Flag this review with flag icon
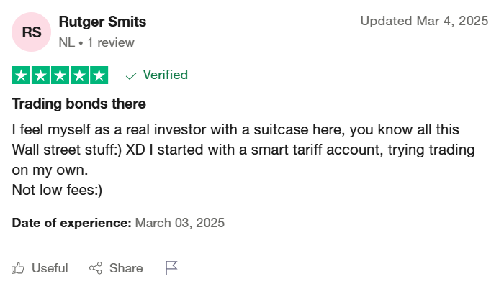The height and width of the screenshot is (284, 504). pos(171,268)
